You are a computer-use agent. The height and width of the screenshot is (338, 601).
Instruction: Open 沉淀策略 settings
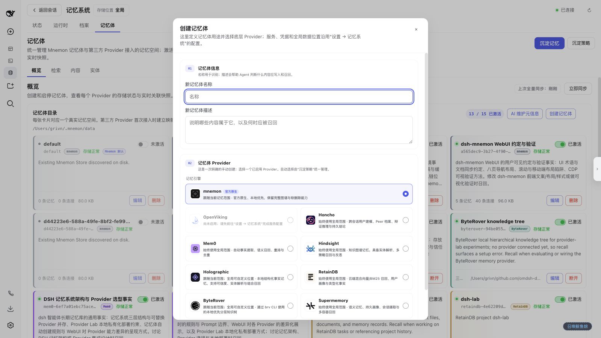[581, 43]
